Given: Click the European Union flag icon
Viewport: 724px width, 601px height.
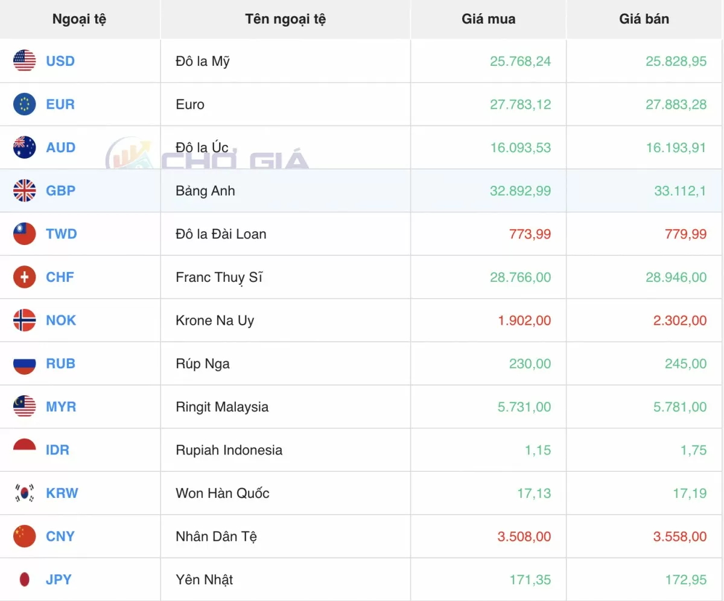Looking at the screenshot, I should click(25, 104).
